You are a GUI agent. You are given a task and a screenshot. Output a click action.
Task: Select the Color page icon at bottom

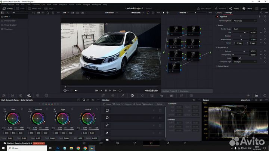(151, 143)
